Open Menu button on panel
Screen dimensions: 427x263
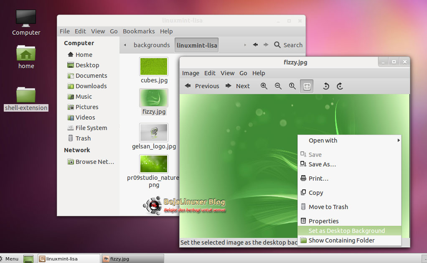pyautogui.click(x=10, y=259)
